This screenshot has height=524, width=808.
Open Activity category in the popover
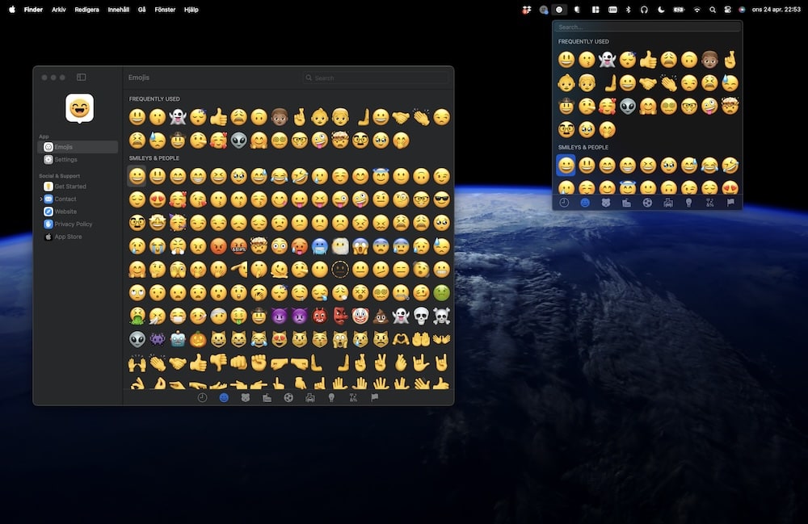click(647, 203)
